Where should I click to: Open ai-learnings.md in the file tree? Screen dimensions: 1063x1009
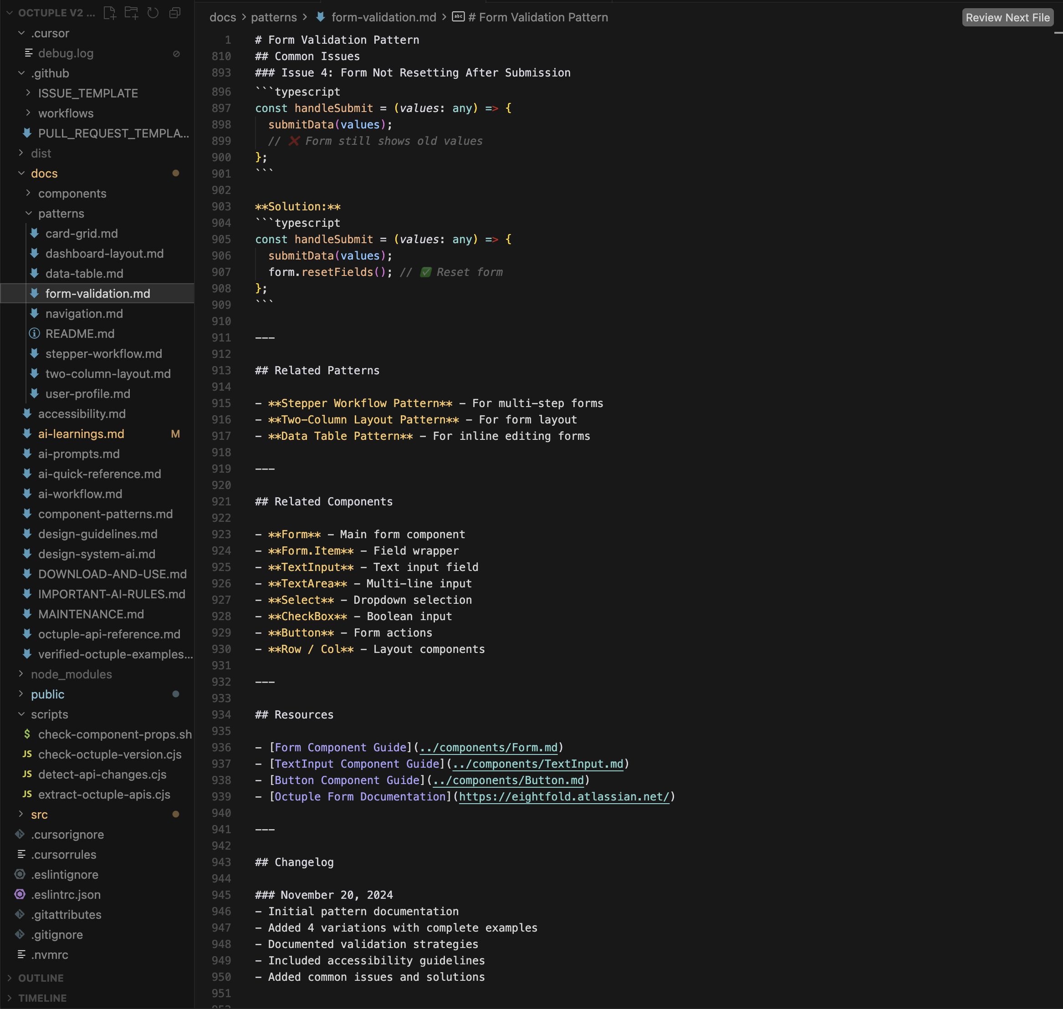(81, 433)
